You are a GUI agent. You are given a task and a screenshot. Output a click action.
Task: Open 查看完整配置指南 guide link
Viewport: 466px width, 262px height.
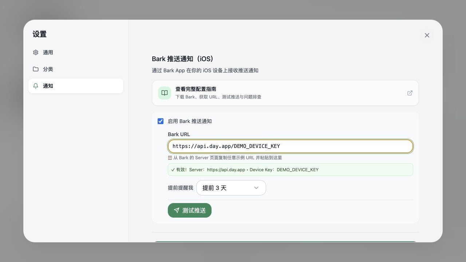click(285, 93)
